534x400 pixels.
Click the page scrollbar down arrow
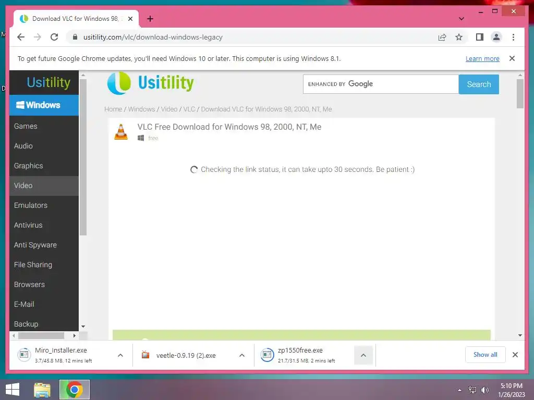click(x=520, y=335)
